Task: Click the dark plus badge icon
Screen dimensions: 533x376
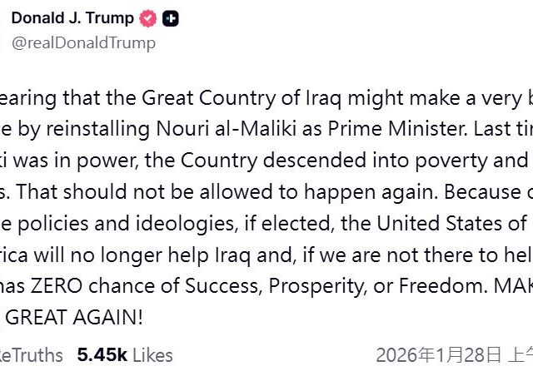Action: [168, 18]
